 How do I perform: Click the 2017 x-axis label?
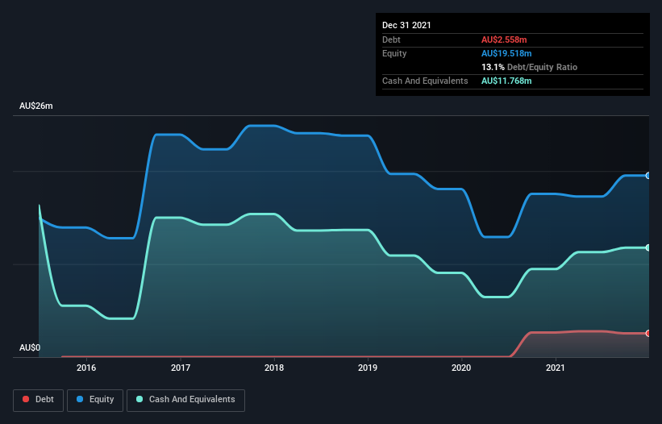coord(181,368)
